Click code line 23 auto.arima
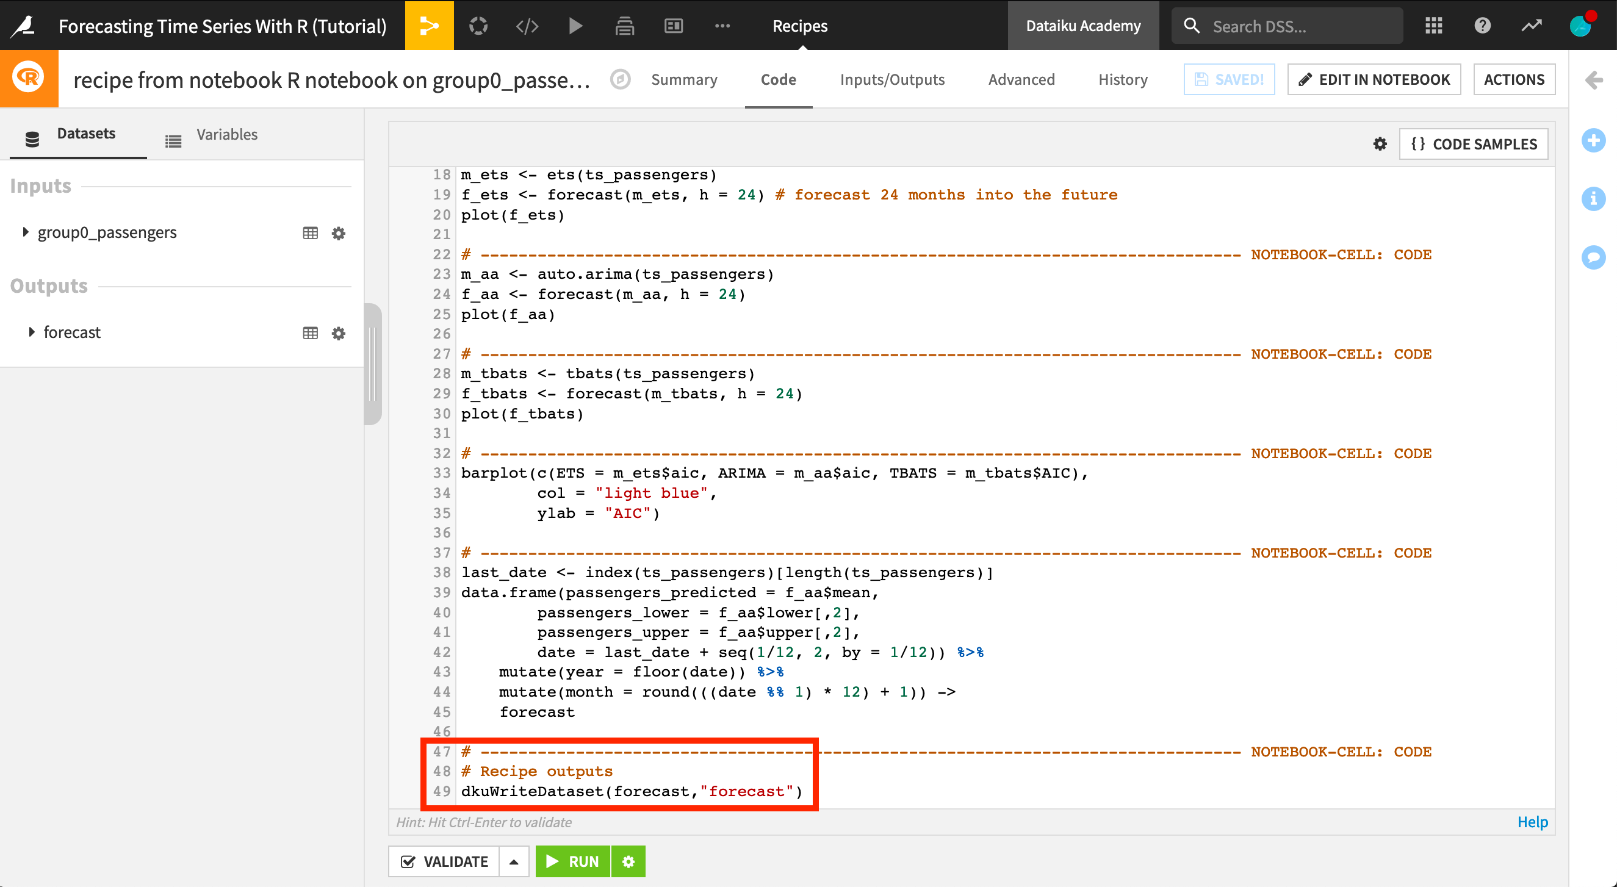 point(618,275)
